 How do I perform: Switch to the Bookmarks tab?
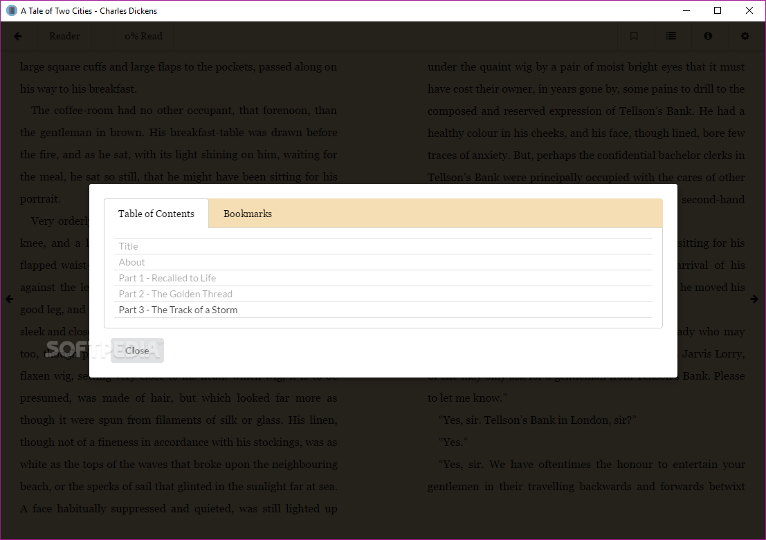pos(248,214)
